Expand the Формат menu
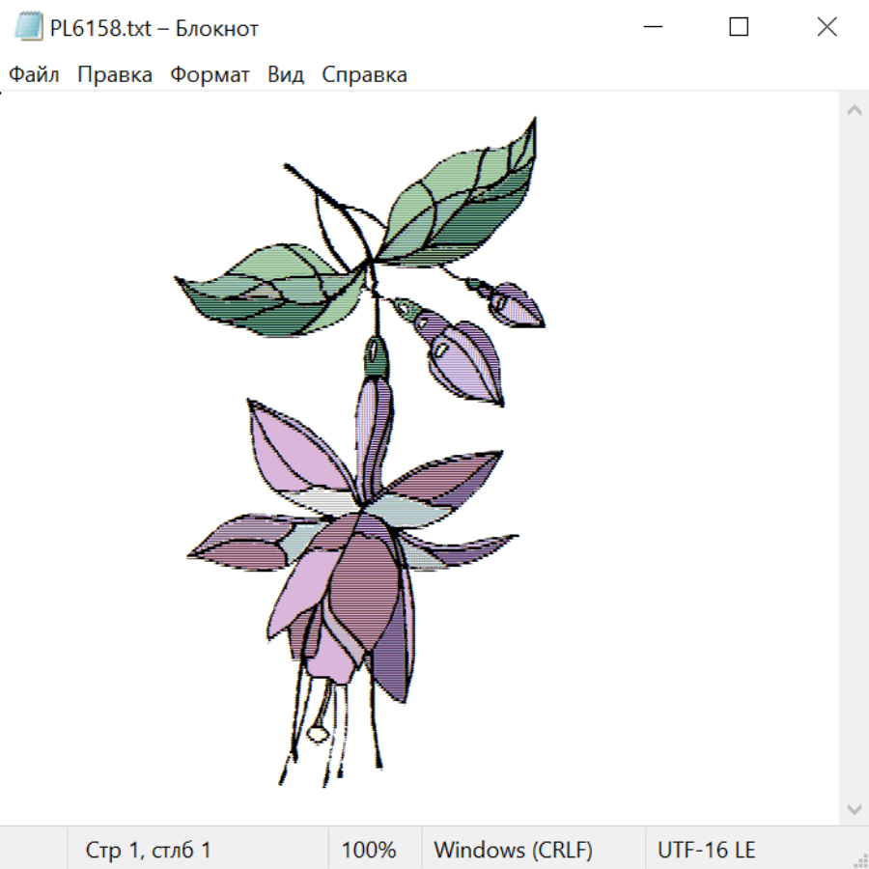Image resolution: width=869 pixels, height=869 pixels. (210, 74)
